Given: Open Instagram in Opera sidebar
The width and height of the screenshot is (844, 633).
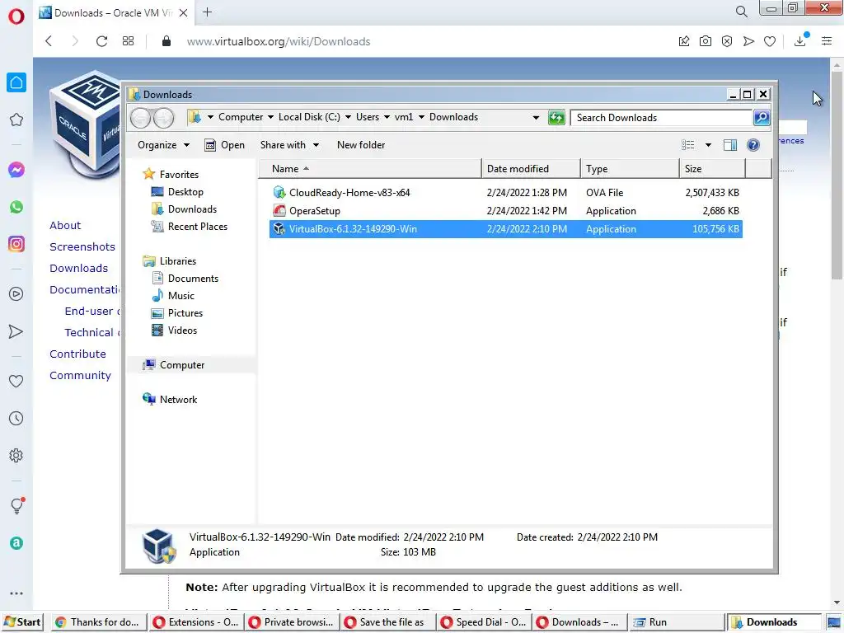Looking at the screenshot, I should 16,244.
